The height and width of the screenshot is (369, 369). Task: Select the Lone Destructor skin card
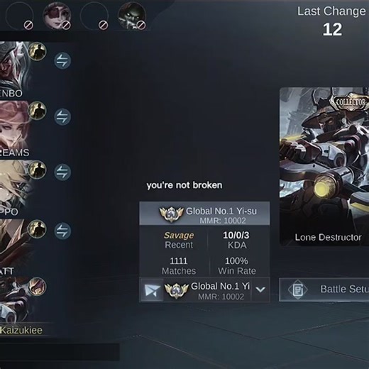point(324,167)
